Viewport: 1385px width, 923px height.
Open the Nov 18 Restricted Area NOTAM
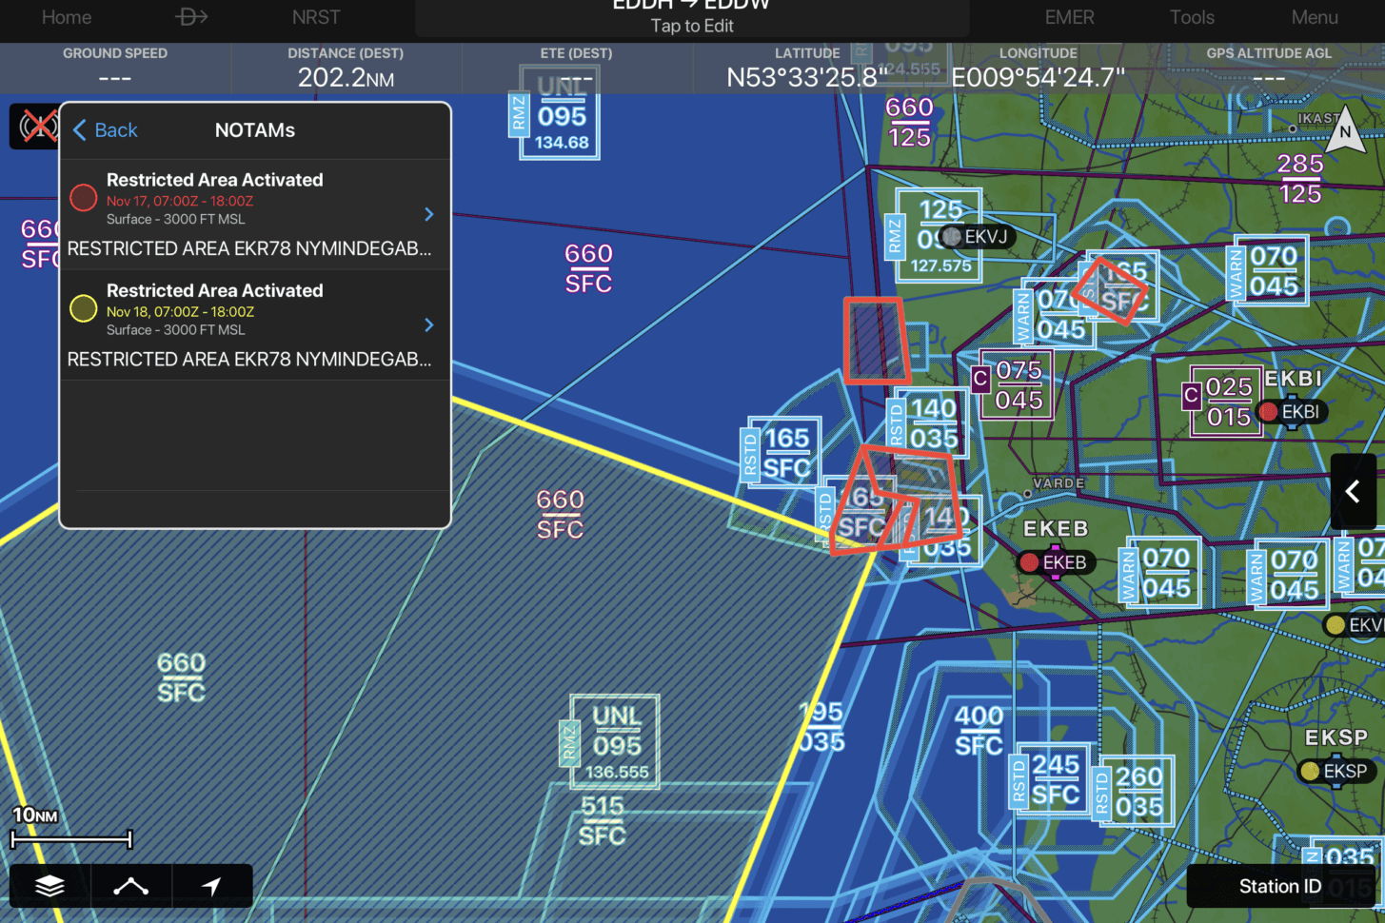coord(255,325)
